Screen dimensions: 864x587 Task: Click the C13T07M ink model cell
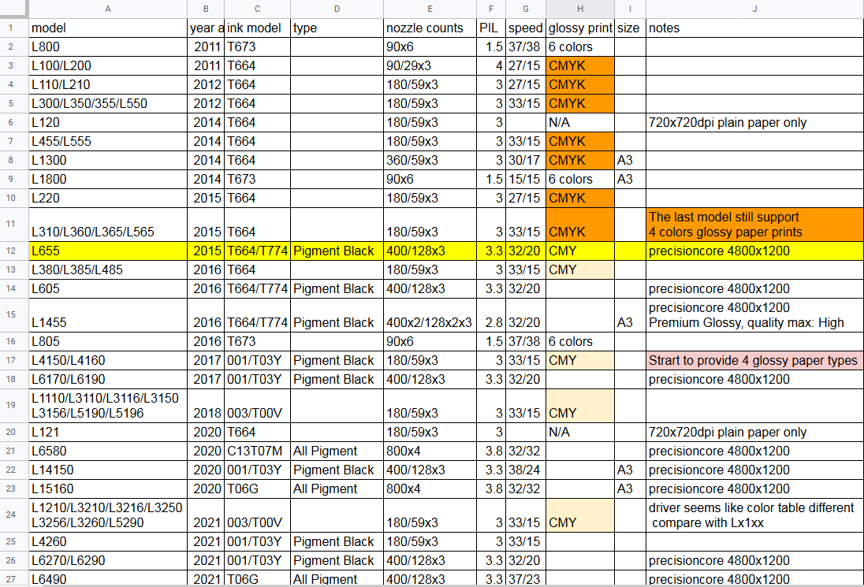click(x=257, y=451)
